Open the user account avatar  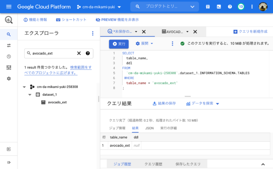[263, 7]
